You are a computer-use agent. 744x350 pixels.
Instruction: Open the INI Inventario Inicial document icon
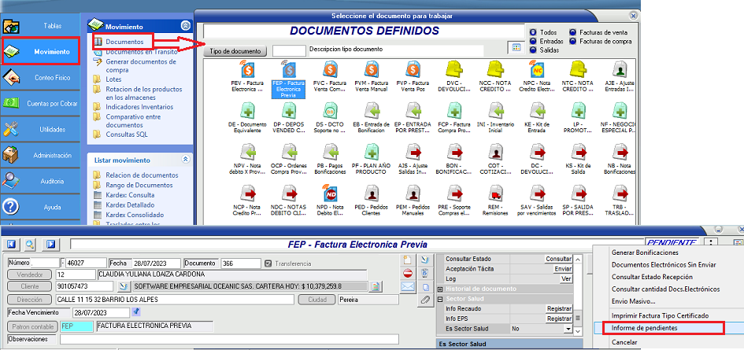[495, 111]
